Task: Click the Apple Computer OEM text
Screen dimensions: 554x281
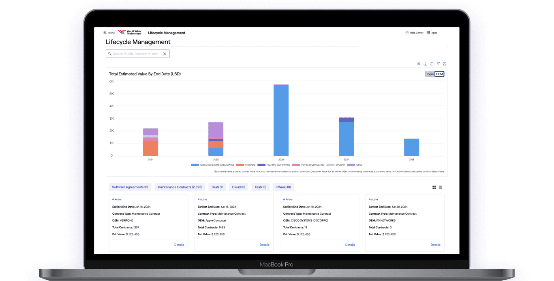Action: [212, 220]
